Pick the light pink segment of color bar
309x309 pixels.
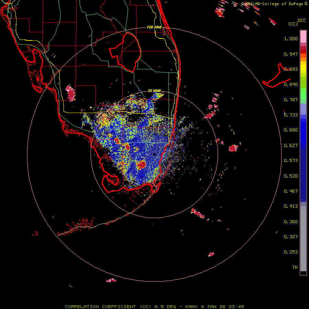pyautogui.click(x=303, y=37)
